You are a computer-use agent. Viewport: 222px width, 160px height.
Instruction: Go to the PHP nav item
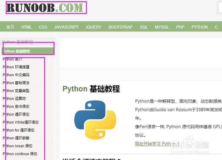[180, 27]
